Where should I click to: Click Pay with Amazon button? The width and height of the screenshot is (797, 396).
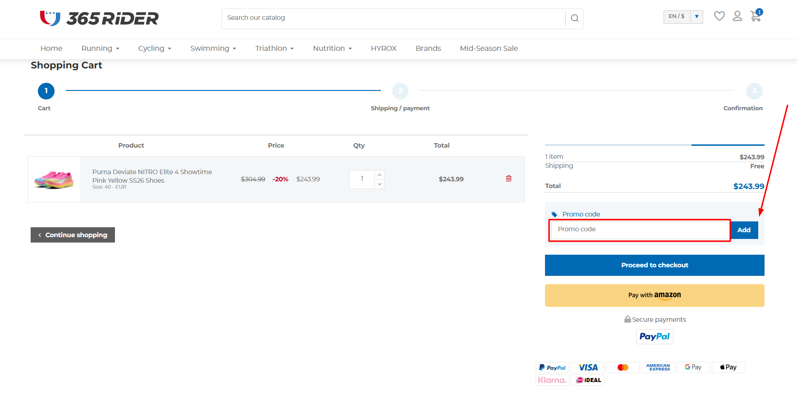point(655,295)
